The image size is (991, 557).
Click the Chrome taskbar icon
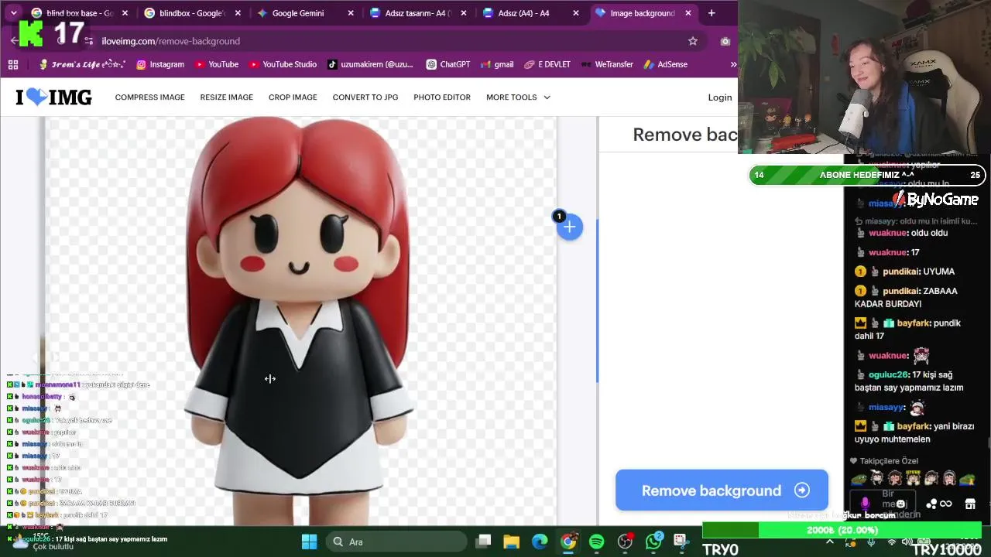[x=568, y=542]
